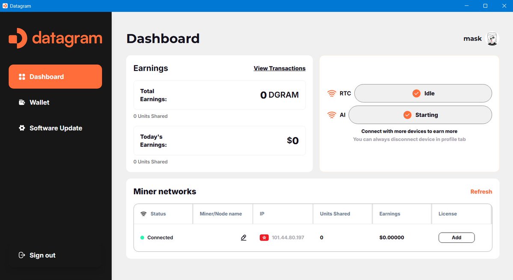Click the Earnings column header
513x280 pixels.
390,214
